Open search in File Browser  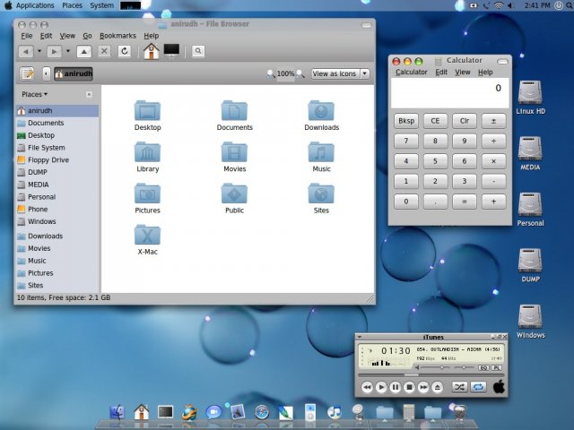click(x=198, y=51)
